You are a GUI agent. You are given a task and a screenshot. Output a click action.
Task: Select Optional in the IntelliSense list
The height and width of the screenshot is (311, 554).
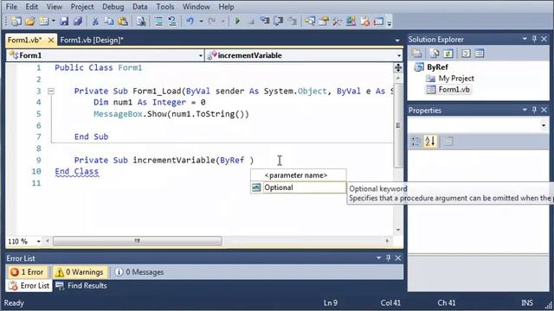[x=298, y=187]
